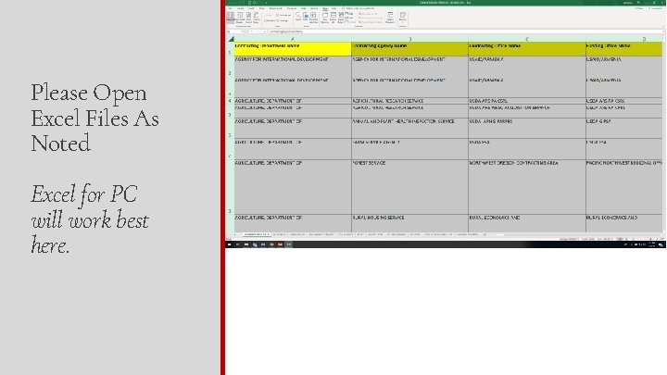The height and width of the screenshot is (375, 667).
Task: Click the Excel taskbar icon
Action: (x=289, y=244)
